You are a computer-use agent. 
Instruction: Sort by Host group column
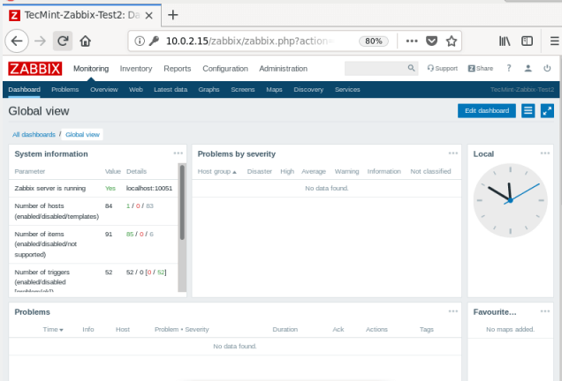click(x=217, y=171)
